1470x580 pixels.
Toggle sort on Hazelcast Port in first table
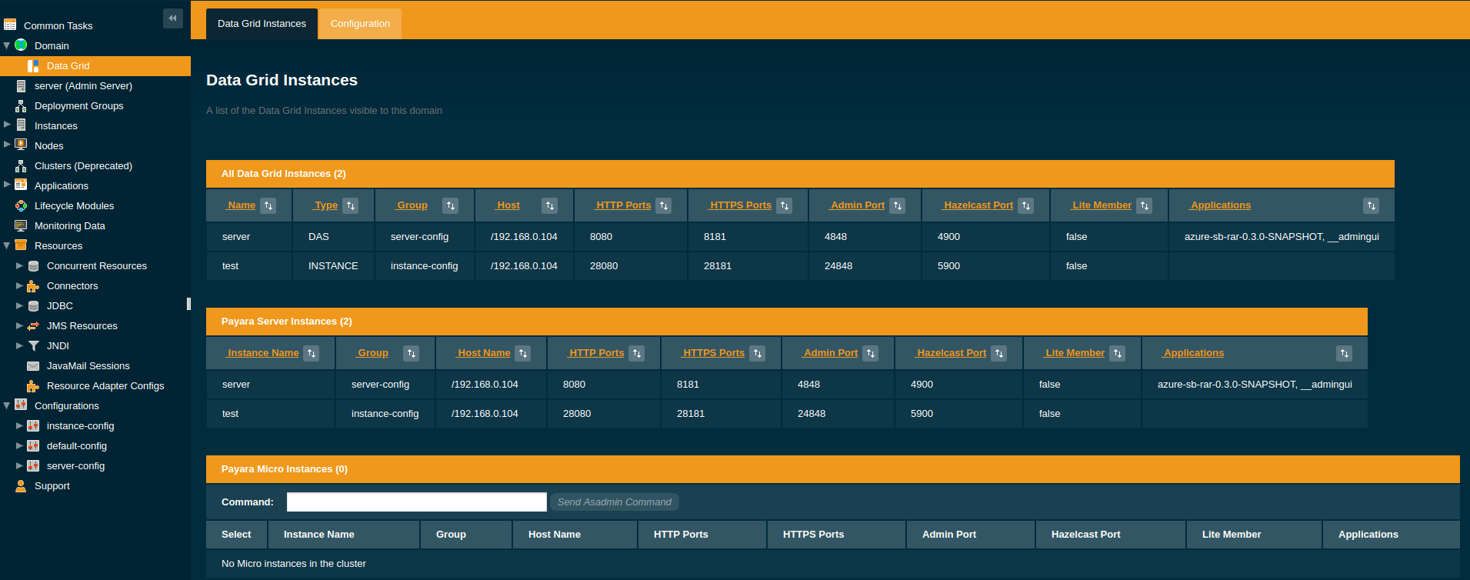[x=1025, y=205]
